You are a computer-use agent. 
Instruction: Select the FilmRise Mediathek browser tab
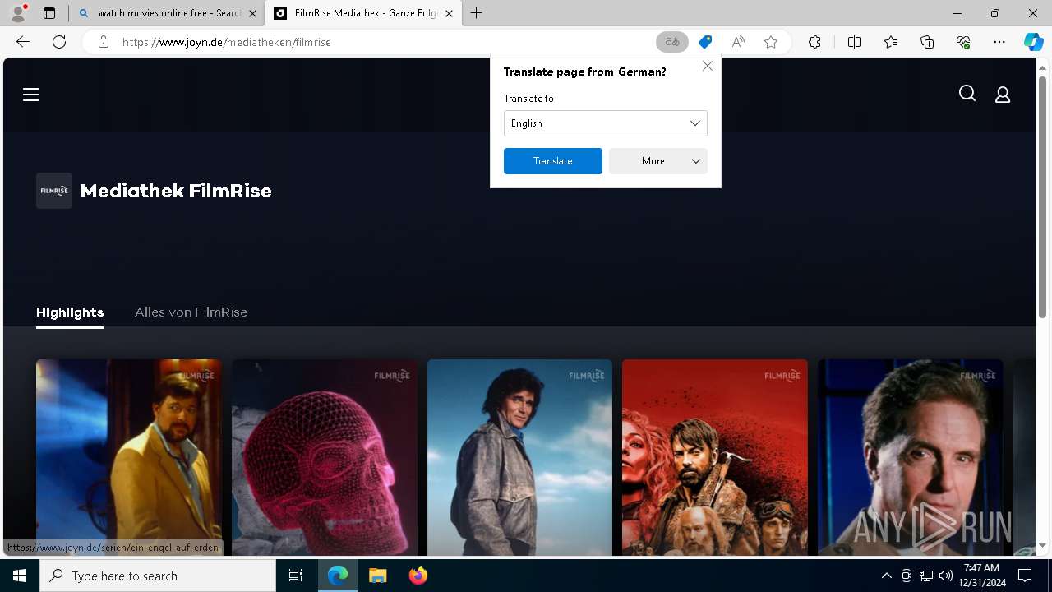[x=363, y=13]
